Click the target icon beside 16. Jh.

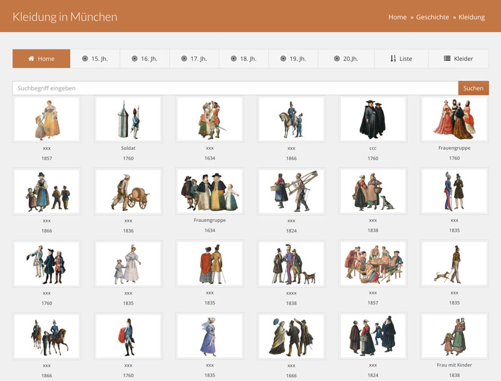(135, 59)
